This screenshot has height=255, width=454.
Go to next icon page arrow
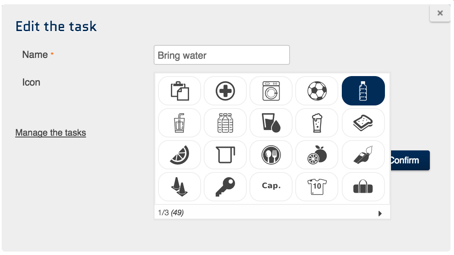(x=380, y=213)
